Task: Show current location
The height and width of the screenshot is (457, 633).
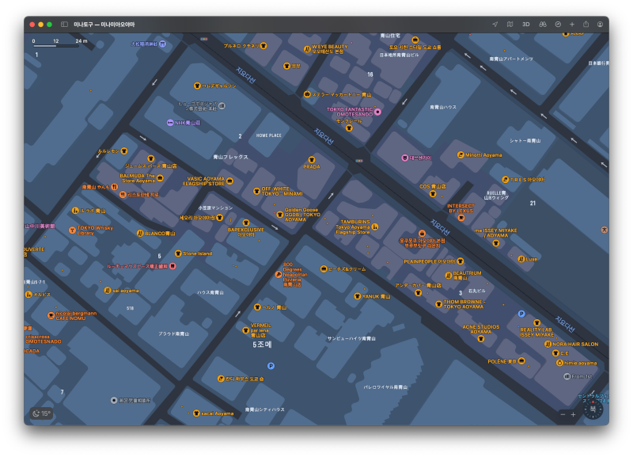Action: pyautogui.click(x=495, y=25)
